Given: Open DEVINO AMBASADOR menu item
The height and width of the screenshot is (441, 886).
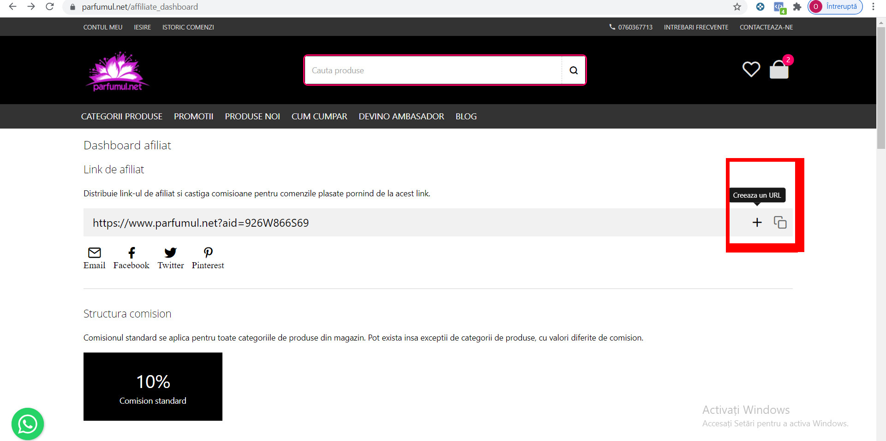Looking at the screenshot, I should (x=401, y=117).
